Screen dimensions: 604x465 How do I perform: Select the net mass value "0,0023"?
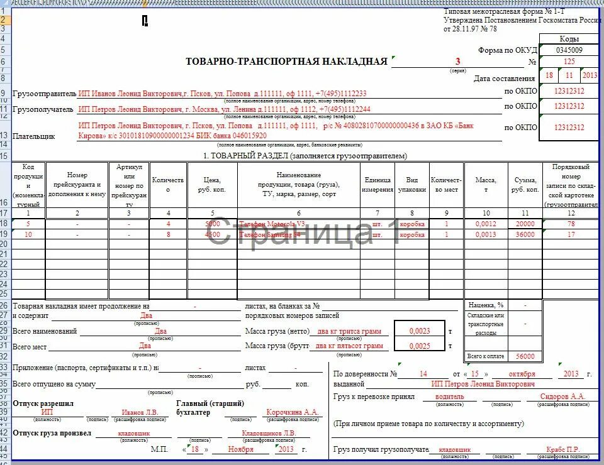[420, 331]
